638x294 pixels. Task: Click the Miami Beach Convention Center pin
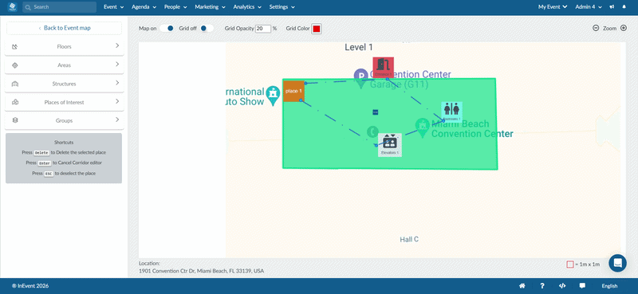[423, 127]
